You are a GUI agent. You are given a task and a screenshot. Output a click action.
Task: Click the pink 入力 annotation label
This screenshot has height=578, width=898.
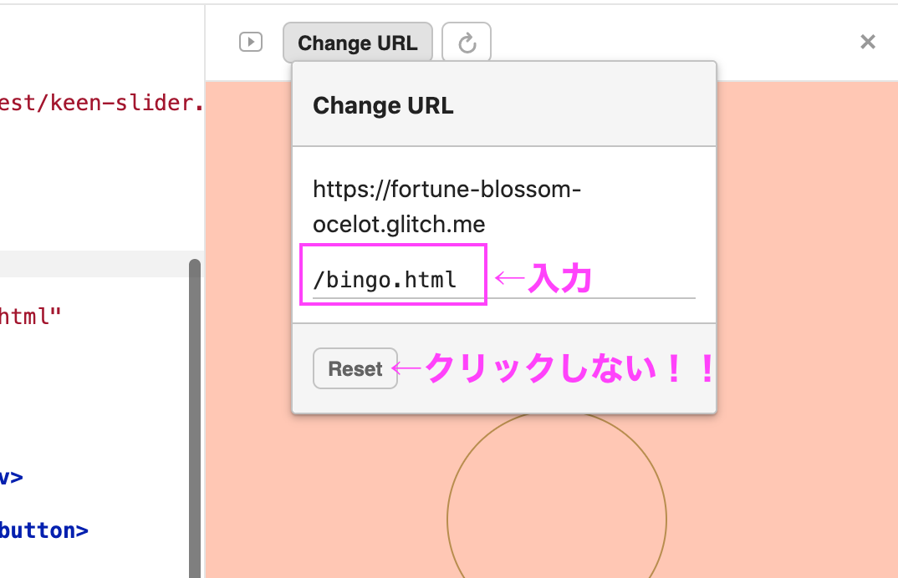click(x=559, y=280)
